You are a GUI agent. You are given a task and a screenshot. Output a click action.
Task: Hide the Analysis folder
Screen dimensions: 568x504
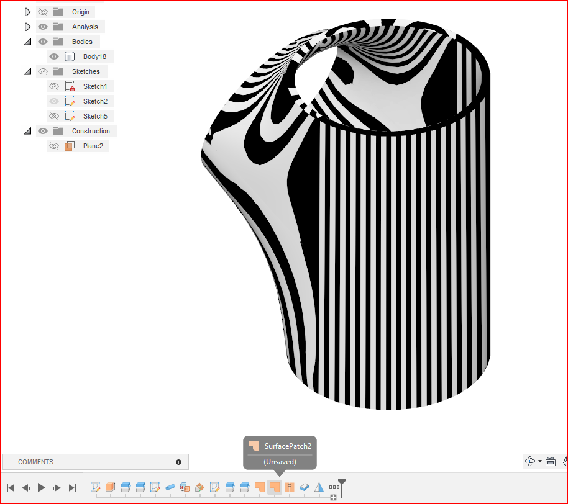click(x=43, y=27)
